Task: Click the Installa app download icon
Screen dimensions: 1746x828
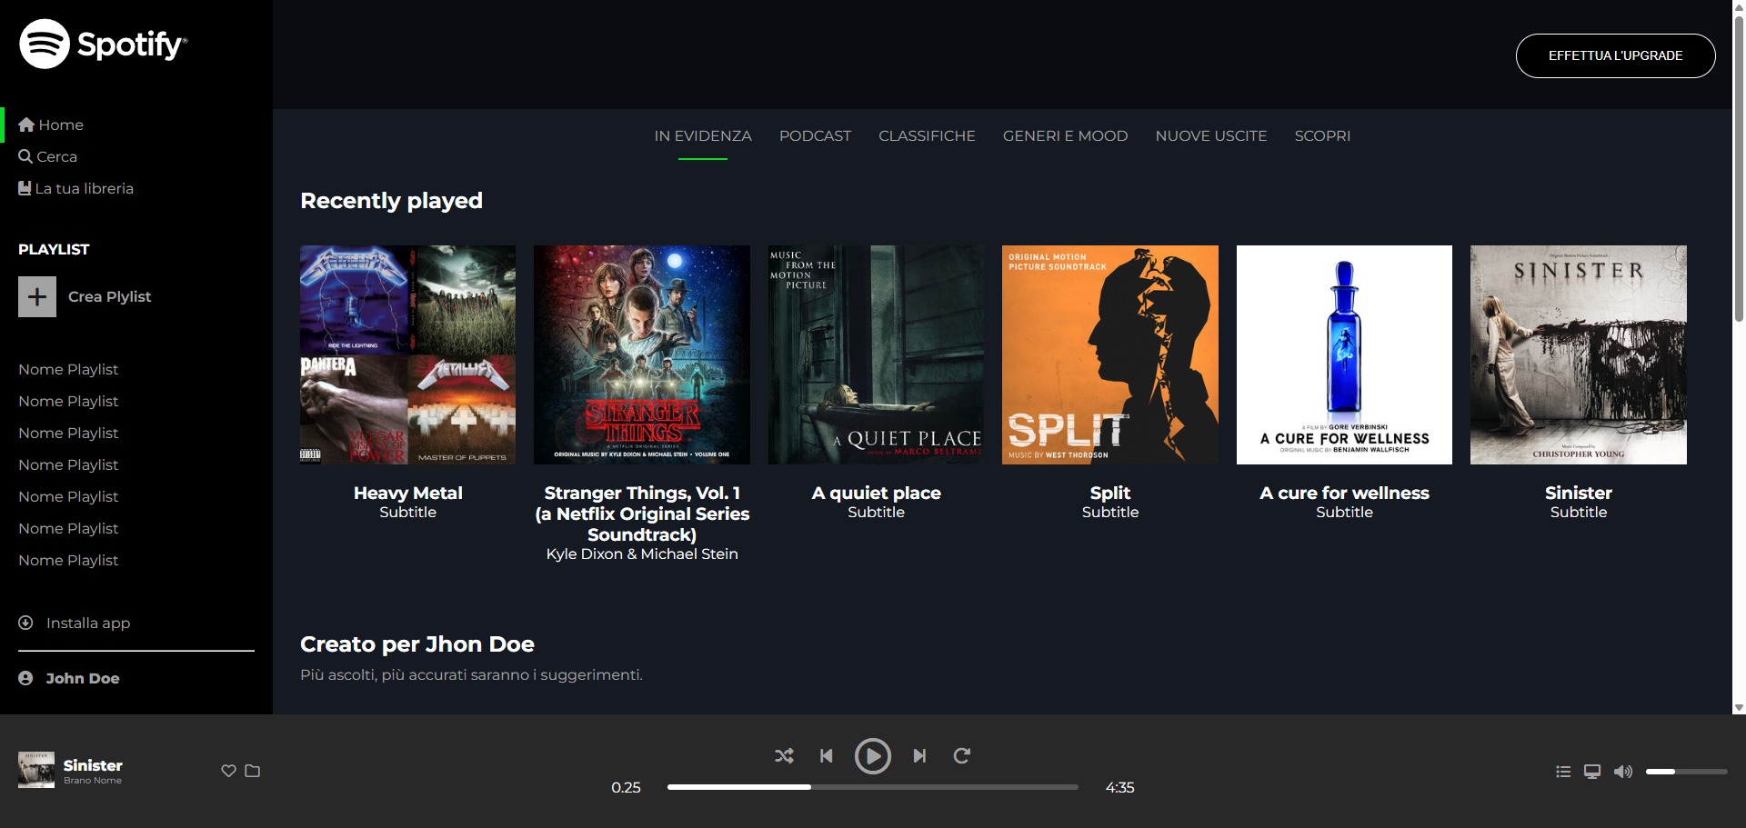Action: (25, 623)
